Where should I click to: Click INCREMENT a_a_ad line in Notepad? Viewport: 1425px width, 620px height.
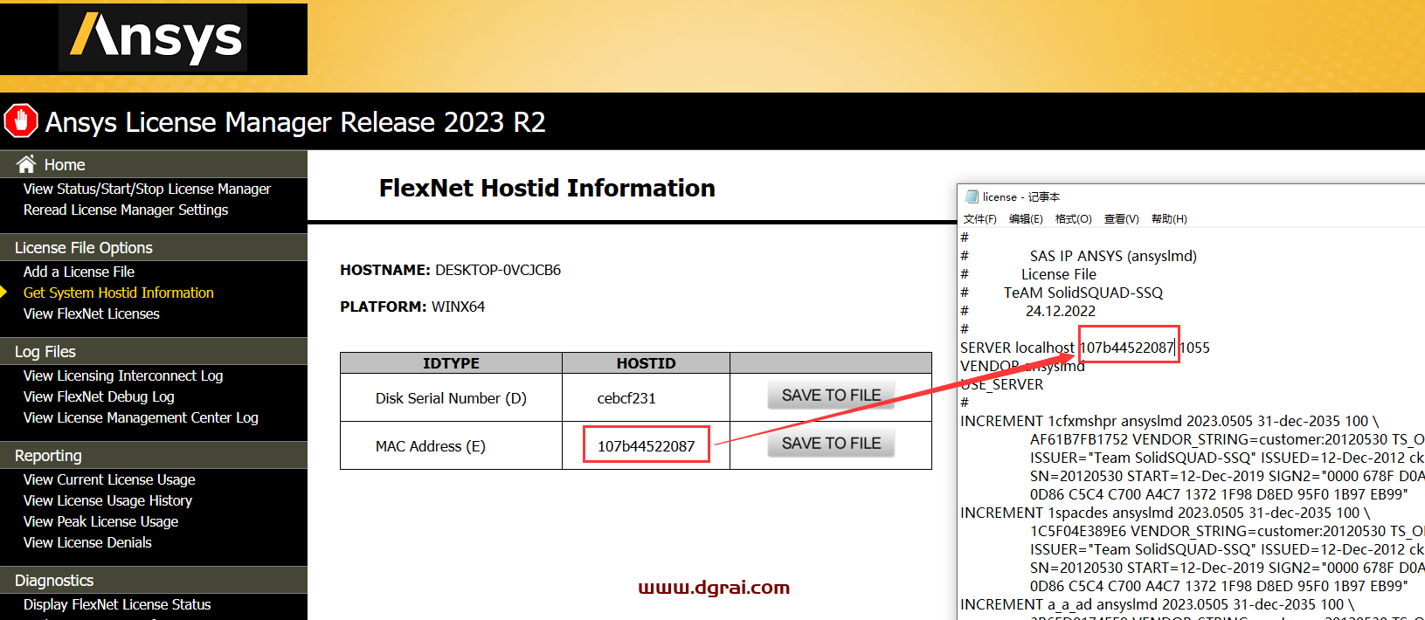1157,604
